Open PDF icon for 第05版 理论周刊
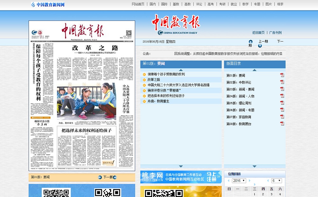 [x=282, y=102]
